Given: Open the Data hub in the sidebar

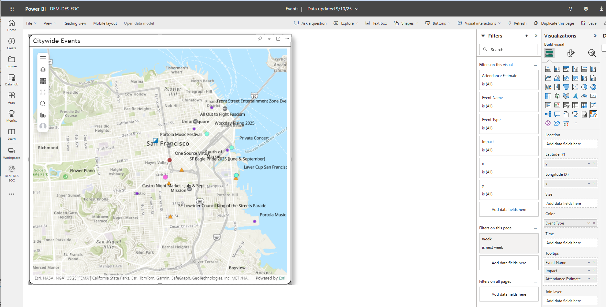Looking at the screenshot, I should (x=12, y=80).
